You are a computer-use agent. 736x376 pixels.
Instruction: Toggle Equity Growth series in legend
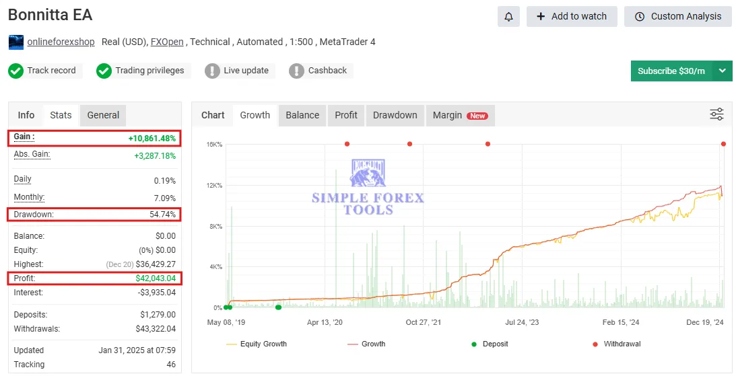tap(257, 344)
